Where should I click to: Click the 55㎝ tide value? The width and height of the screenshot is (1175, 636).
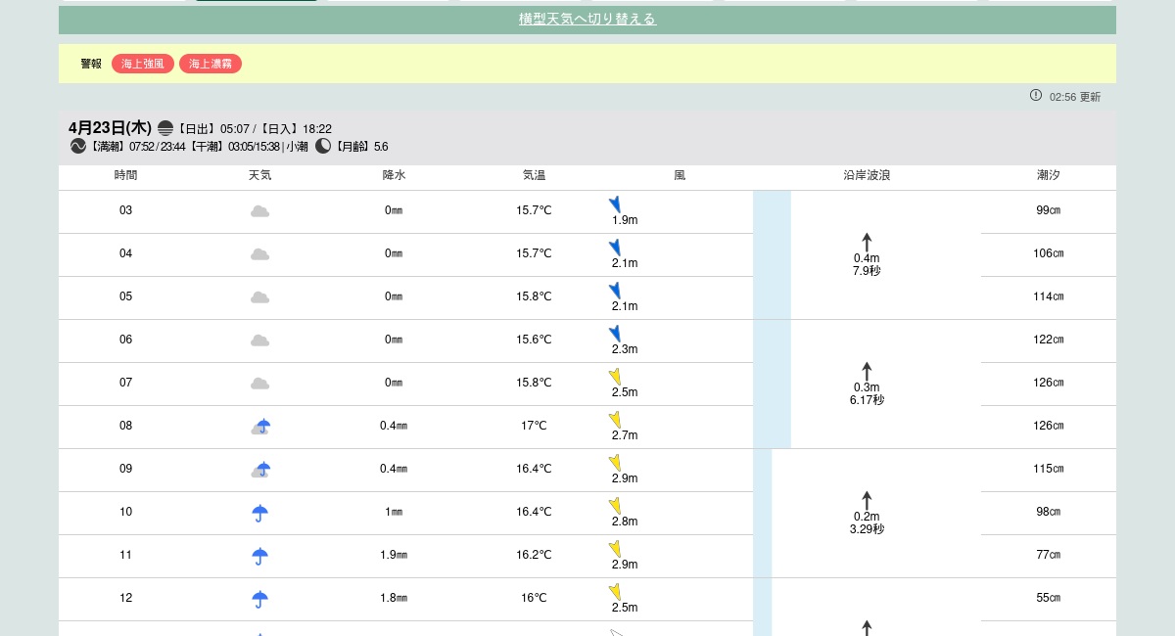pyautogui.click(x=1049, y=598)
